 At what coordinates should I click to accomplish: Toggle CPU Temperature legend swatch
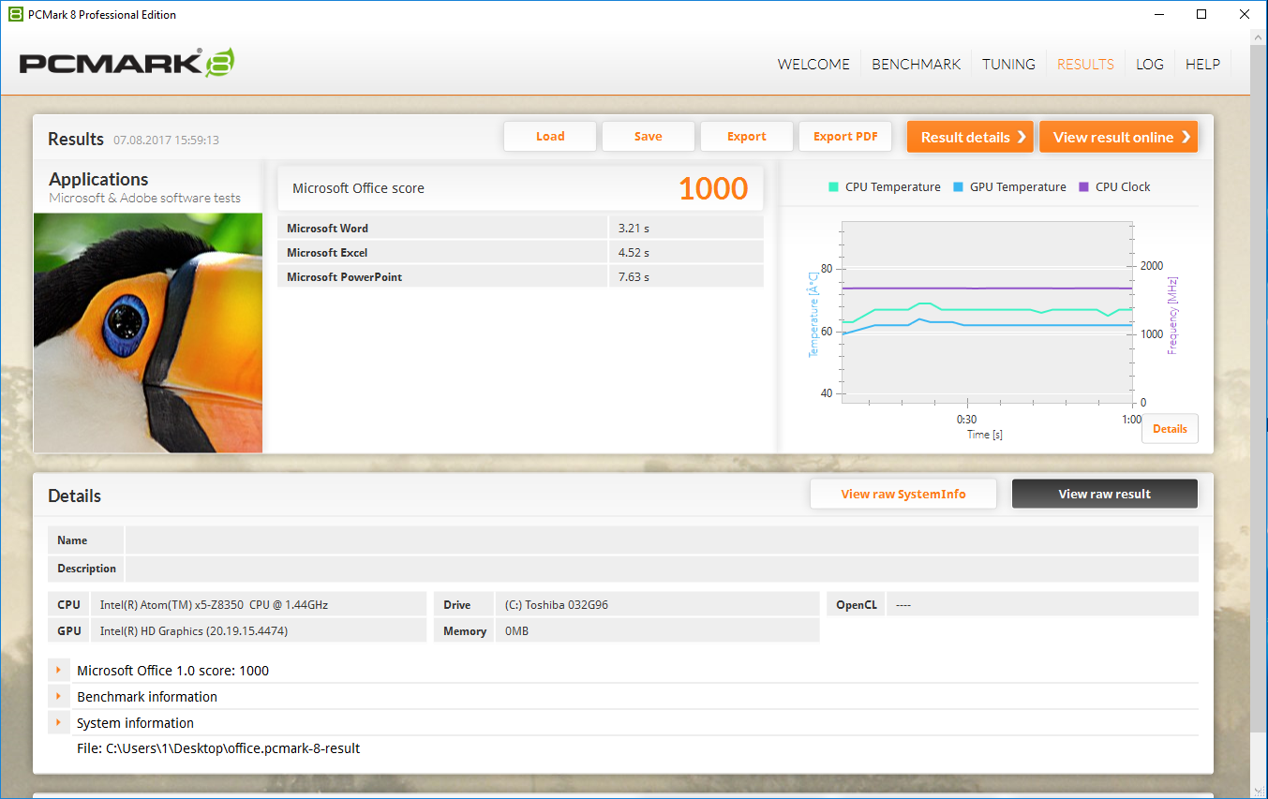point(834,186)
